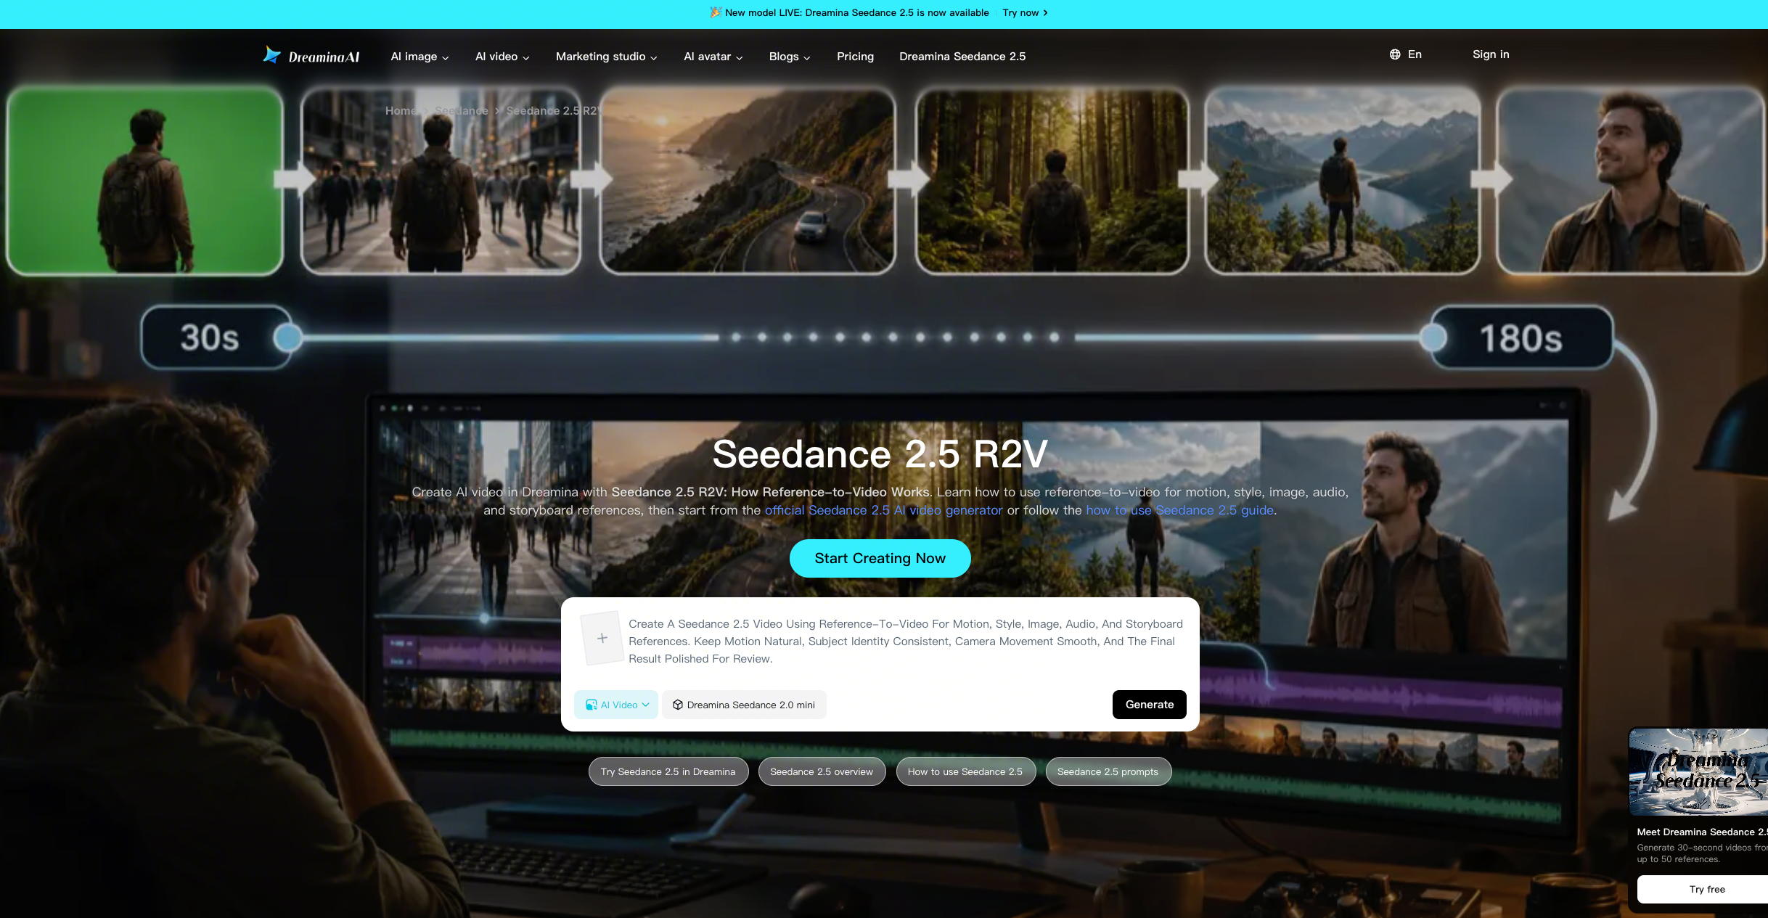Expand the AI video menu
Screen dimensions: 1768x918
tap(502, 57)
